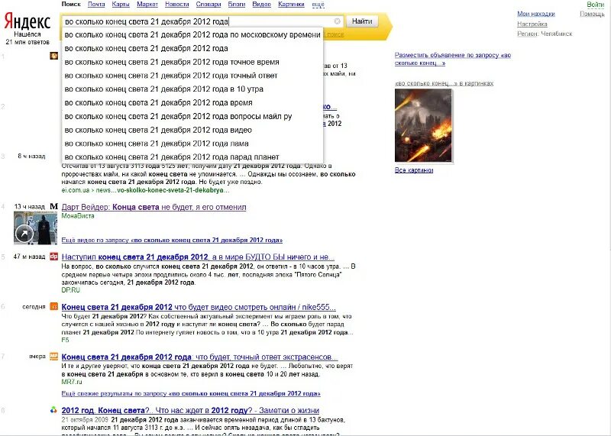Click 'Регион: Челябинск' text
The height and width of the screenshot is (436, 611).
[545, 34]
